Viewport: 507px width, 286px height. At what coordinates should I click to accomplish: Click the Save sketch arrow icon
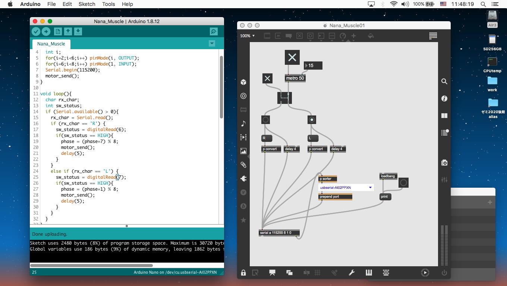point(78,32)
